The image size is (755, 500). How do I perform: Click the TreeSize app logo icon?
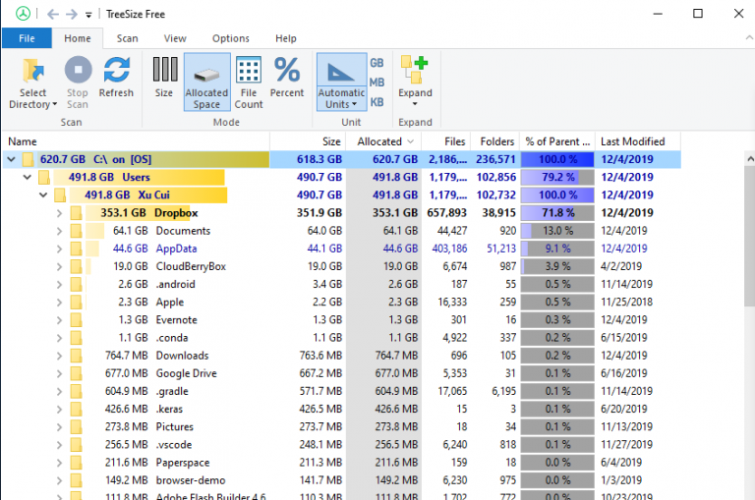point(23,14)
